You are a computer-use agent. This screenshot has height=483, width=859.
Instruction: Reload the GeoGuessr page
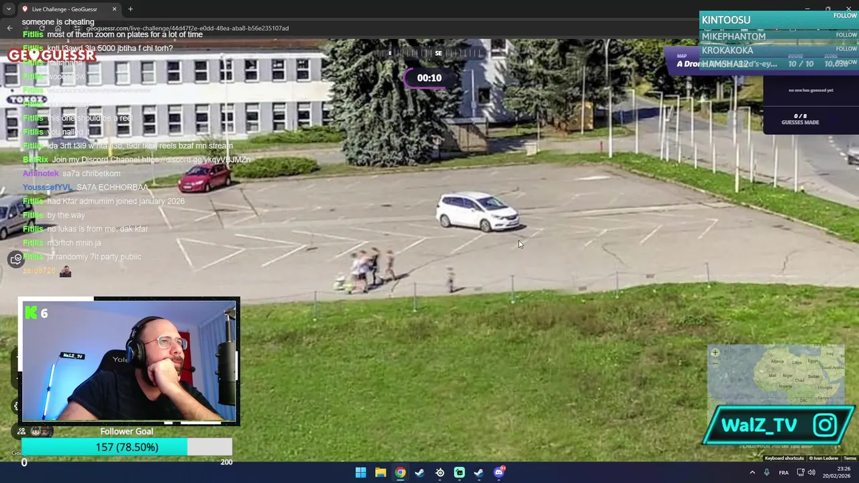pyautogui.click(x=42, y=28)
